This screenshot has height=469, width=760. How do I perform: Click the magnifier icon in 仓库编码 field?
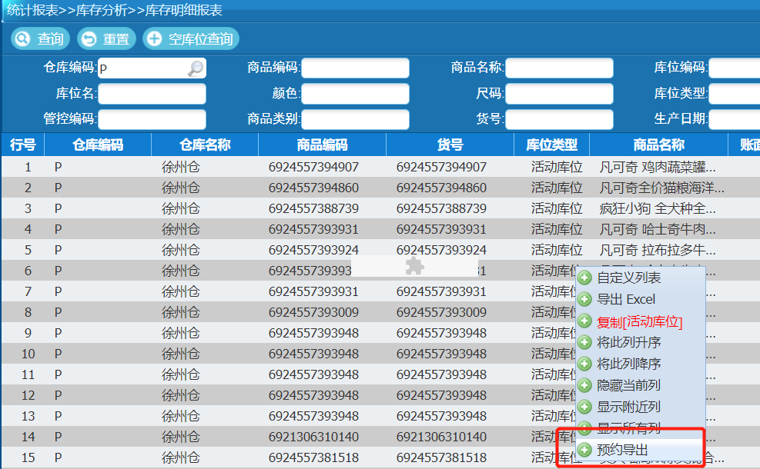196,68
